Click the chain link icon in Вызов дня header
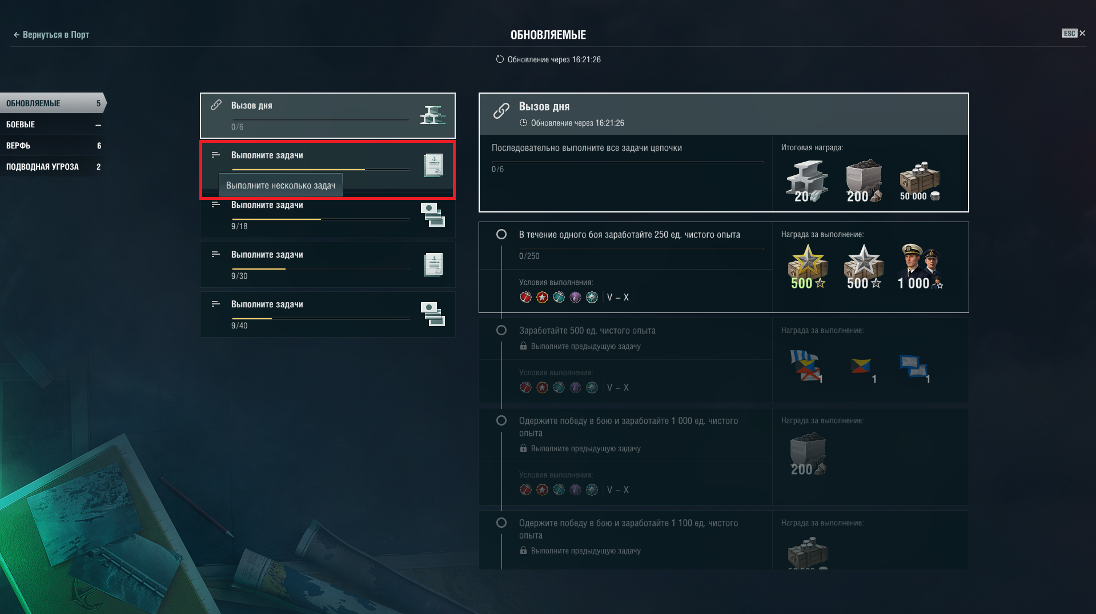Viewport: 1096px width, 614px height. click(x=501, y=111)
